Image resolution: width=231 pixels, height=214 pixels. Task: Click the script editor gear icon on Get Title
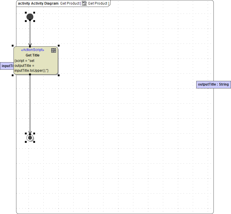point(53,50)
